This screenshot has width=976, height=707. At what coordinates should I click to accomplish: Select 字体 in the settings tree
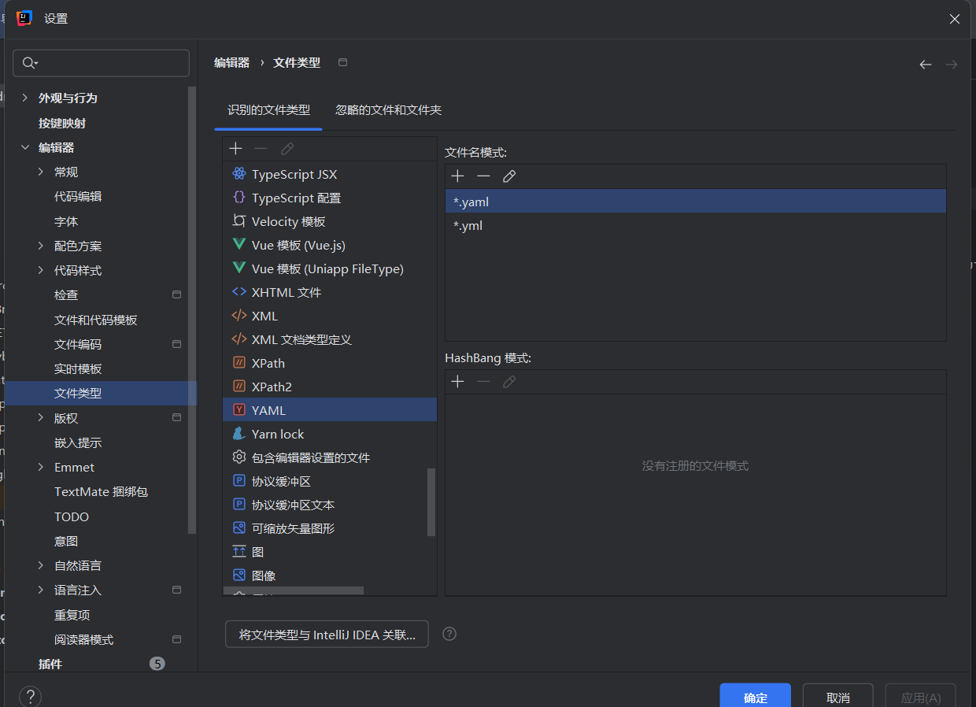[x=66, y=221]
